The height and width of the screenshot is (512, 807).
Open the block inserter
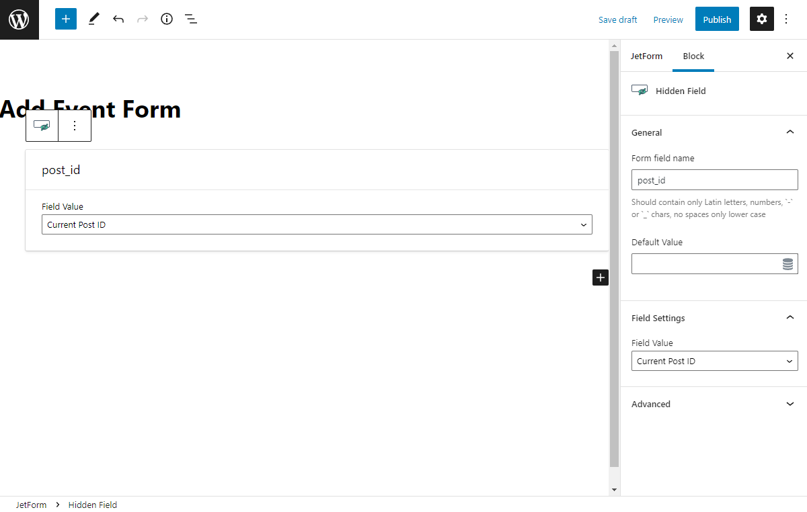tap(65, 19)
